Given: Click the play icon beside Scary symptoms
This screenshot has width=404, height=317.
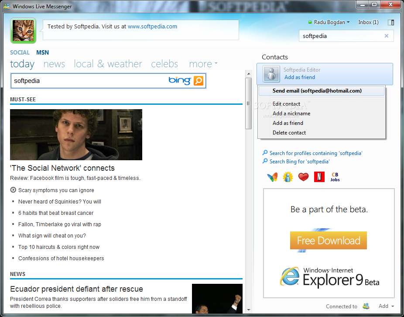Looking at the screenshot, I should point(13,190).
